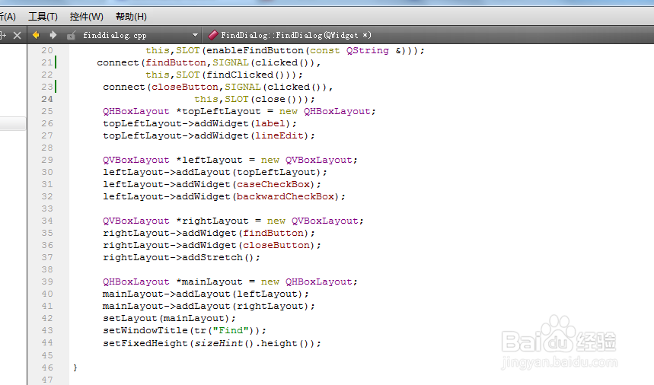Click addLayout(leftLayout) on line 40
The width and height of the screenshot is (654, 385).
(239, 294)
